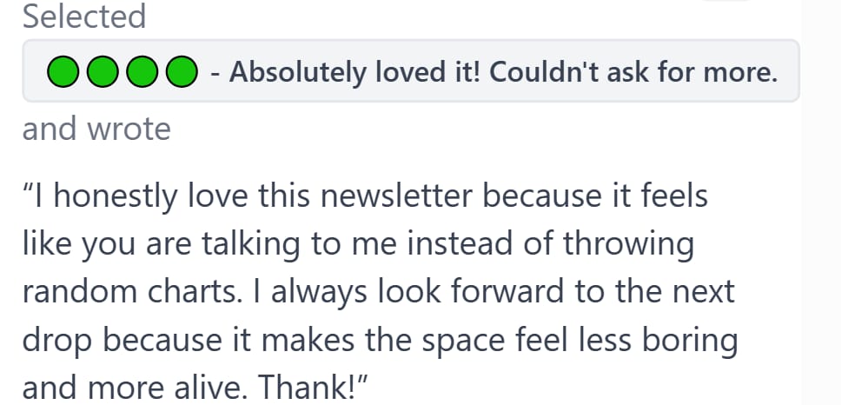Click the 'Selected' label

[84, 16]
